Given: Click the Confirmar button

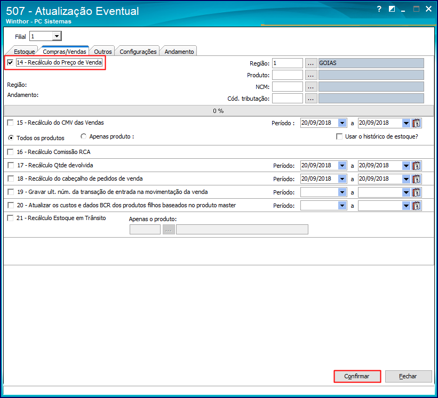Looking at the screenshot, I should (357, 377).
